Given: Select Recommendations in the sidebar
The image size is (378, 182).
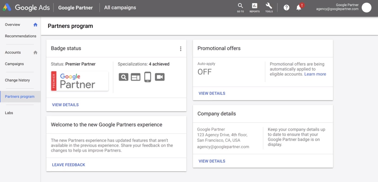Looking at the screenshot, I should click(20, 36).
